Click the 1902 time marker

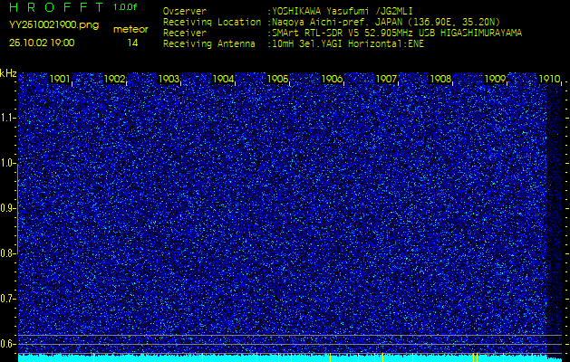pos(114,79)
